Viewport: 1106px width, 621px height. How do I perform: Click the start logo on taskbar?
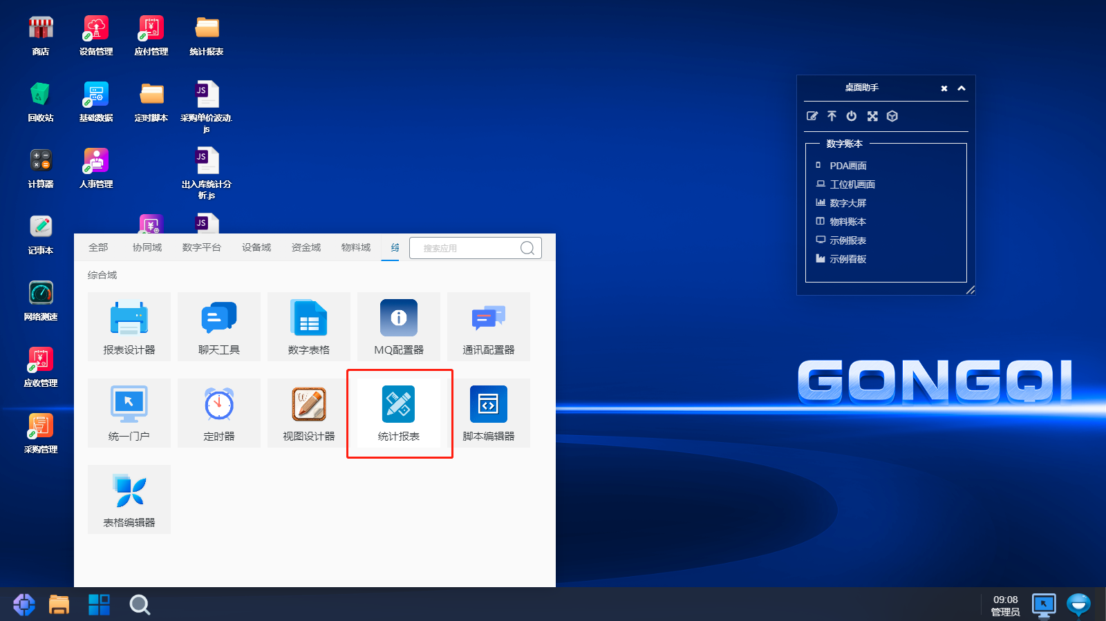point(24,604)
